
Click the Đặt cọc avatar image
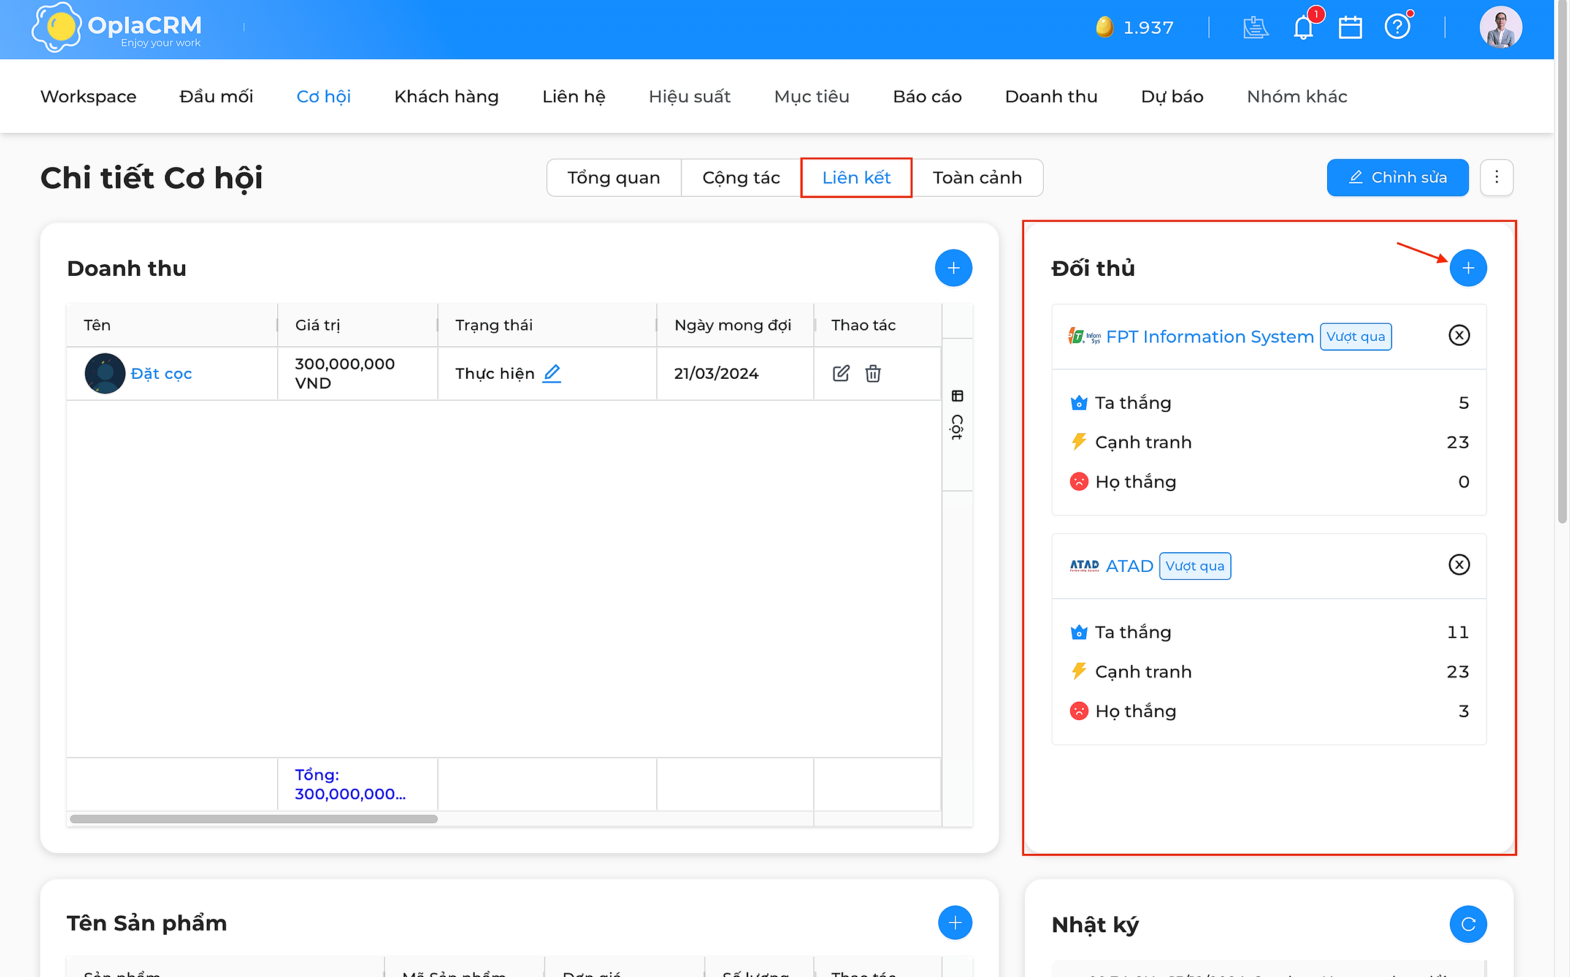(x=104, y=373)
